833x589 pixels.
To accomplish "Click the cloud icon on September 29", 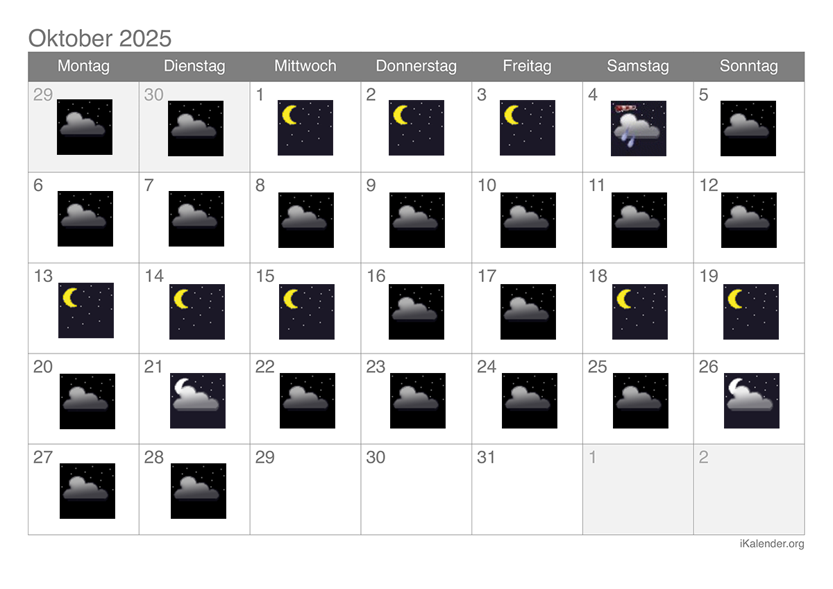I will coord(84,127).
